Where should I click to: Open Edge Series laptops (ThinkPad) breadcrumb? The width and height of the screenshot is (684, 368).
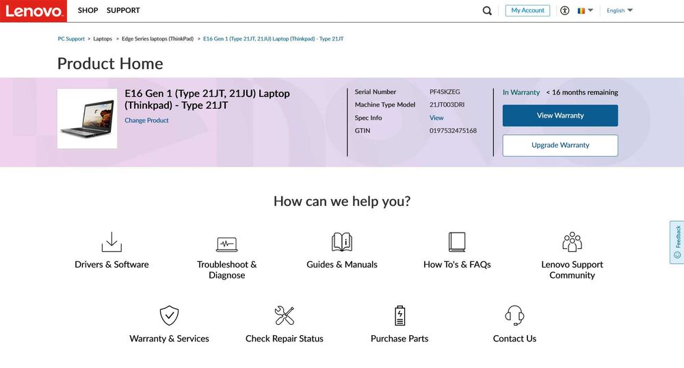click(x=157, y=39)
